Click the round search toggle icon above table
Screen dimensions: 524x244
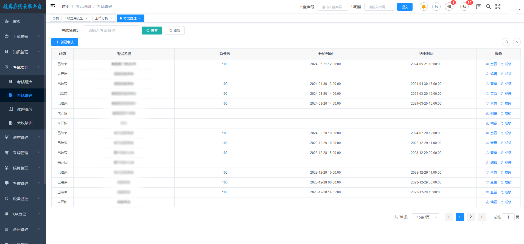tap(506, 42)
